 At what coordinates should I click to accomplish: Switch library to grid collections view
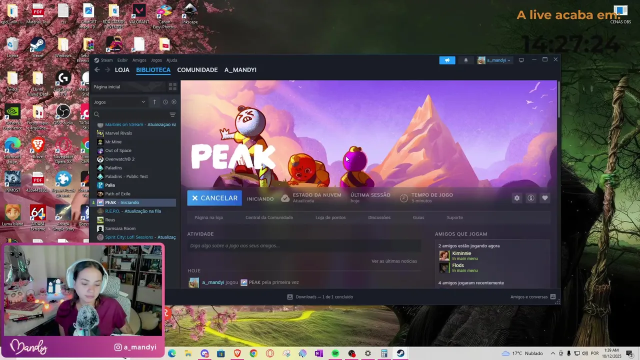pyautogui.click(x=172, y=86)
